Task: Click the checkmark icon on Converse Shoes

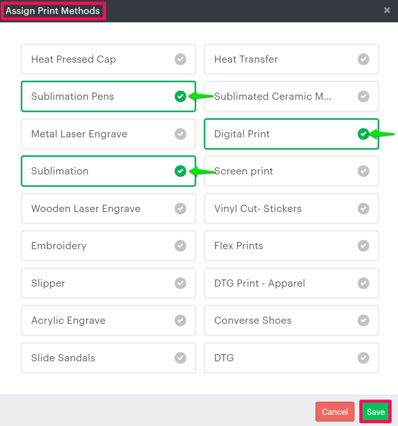Action: [364, 320]
